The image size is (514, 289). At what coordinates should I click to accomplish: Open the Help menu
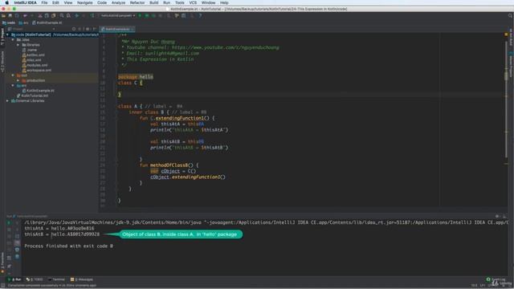point(224,2)
